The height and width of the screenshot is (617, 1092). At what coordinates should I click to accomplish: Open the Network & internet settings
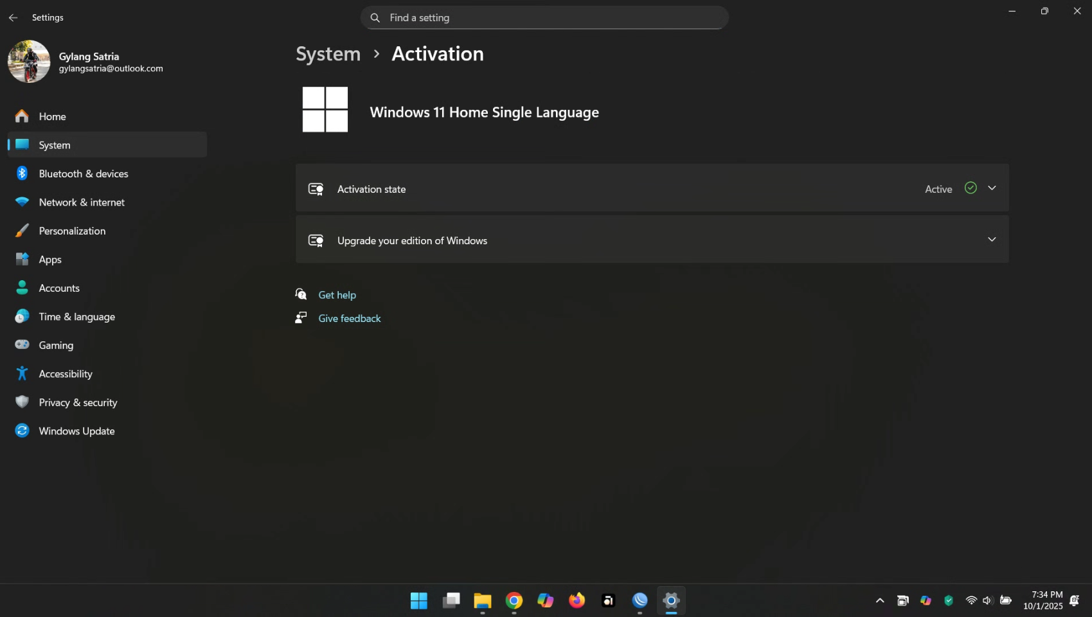pos(82,202)
